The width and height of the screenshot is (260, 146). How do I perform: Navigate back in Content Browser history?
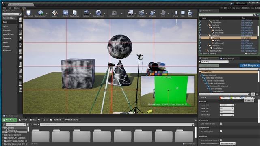point(44,120)
